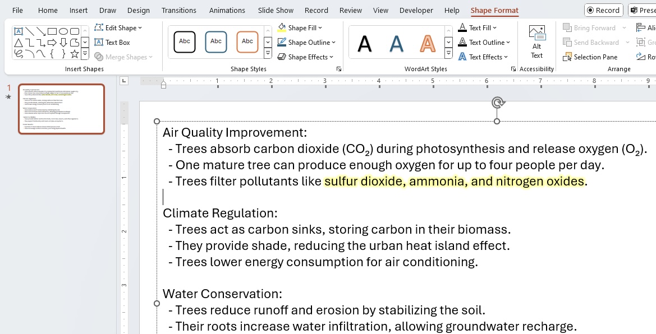Viewport: 656px width, 334px height.
Task: Click the tab selector at ruler corner
Action: point(123,80)
